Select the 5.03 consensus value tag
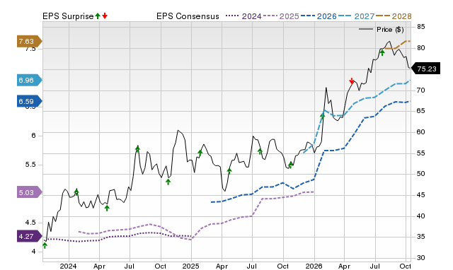The image size is (453, 270). click(x=29, y=192)
